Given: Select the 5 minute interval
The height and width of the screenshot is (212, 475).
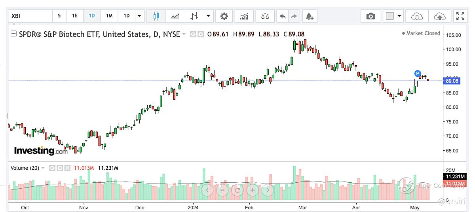Looking at the screenshot, I should [x=59, y=16].
